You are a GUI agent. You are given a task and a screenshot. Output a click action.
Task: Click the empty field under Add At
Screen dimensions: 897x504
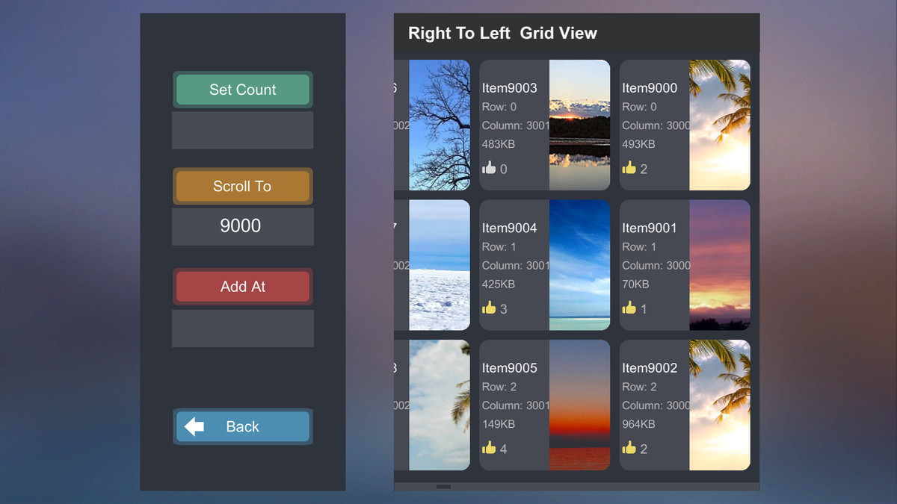click(x=242, y=328)
